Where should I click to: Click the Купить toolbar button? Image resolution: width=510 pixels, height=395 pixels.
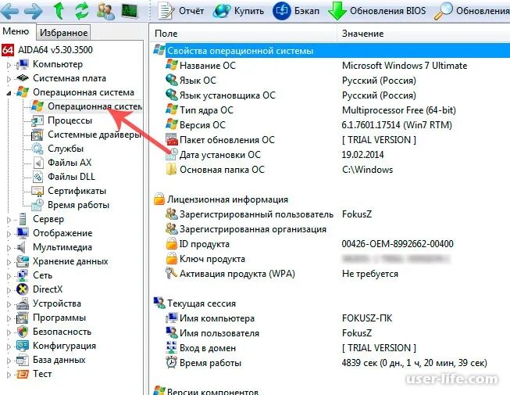(x=238, y=11)
